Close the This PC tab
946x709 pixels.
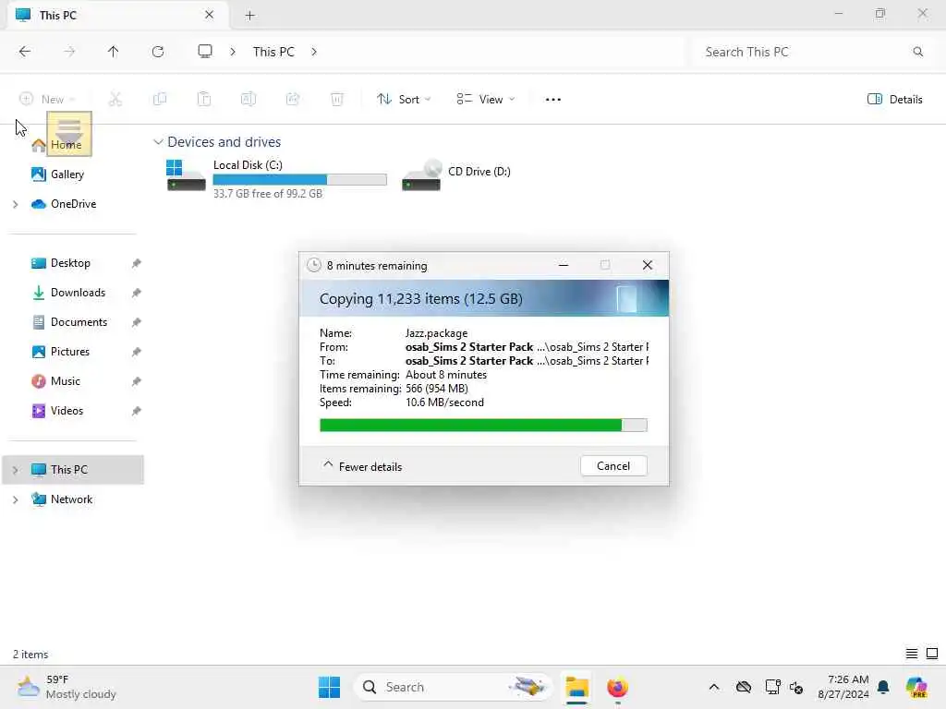tap(210, 15)
